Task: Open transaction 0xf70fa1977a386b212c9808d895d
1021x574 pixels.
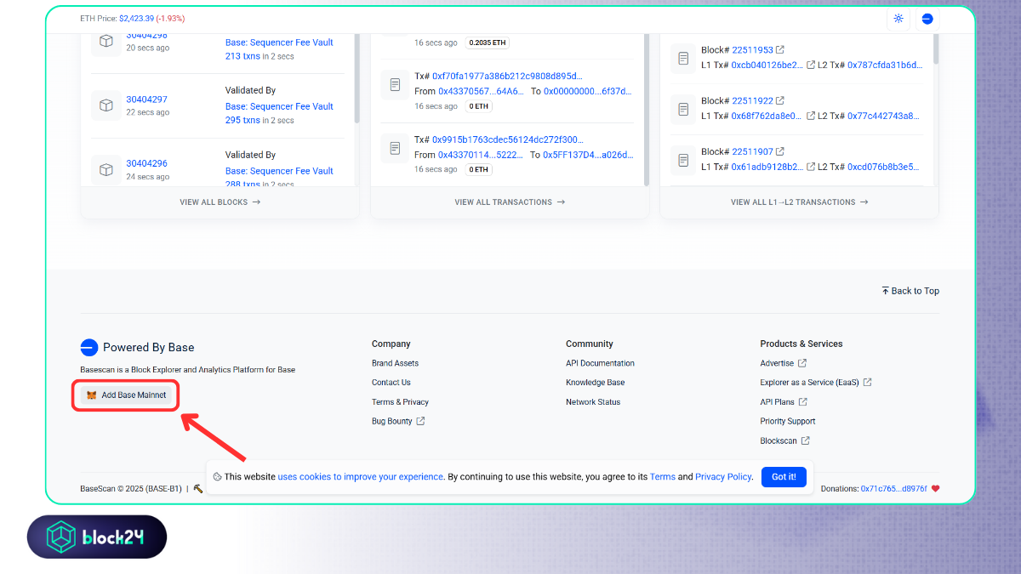Action: [508, 76]
